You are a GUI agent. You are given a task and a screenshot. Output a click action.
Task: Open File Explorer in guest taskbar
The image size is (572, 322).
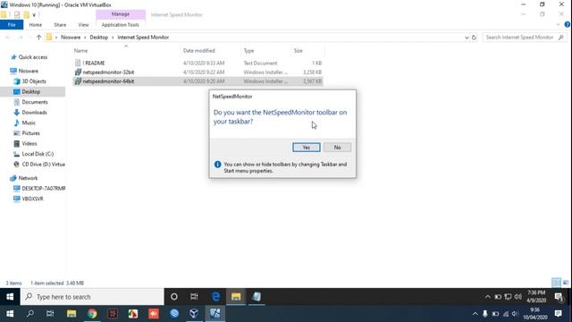[236, 297]
